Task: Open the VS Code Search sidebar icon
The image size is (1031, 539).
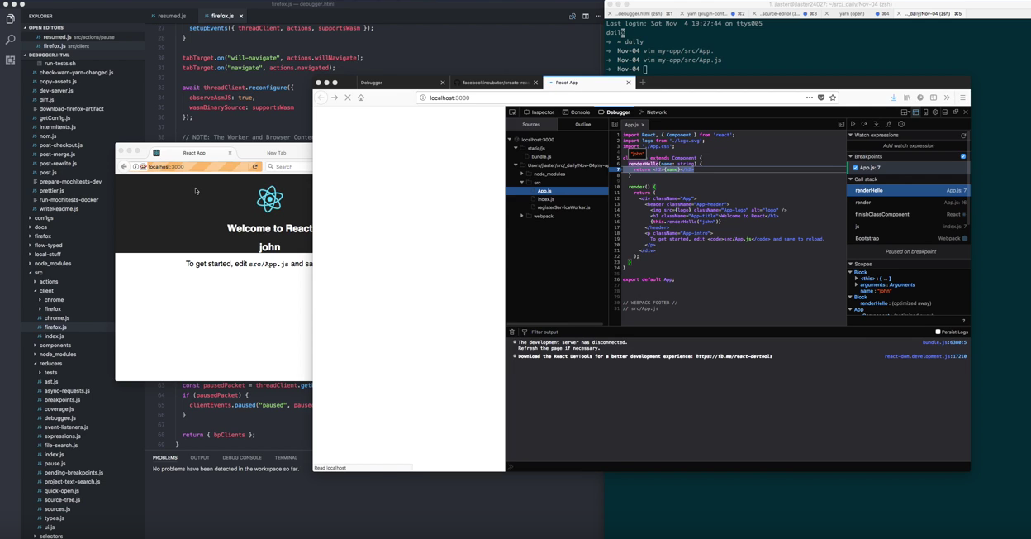Action: 10,40
